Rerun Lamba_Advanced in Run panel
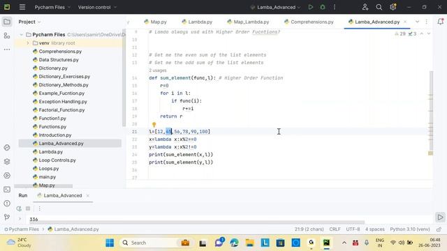447x251 pixels. (19, 208)
